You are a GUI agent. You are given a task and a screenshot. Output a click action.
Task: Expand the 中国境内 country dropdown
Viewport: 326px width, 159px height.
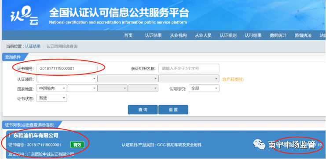(x=52, y=88)
